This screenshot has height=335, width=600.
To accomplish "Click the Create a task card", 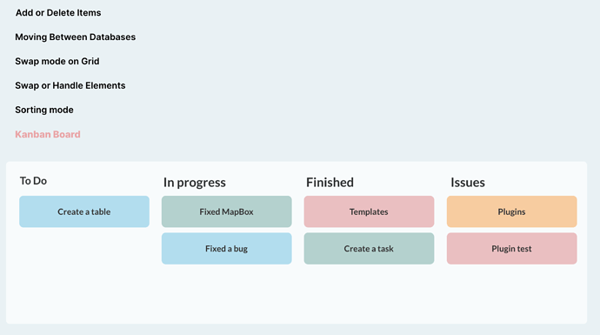I will click(369, 249).
